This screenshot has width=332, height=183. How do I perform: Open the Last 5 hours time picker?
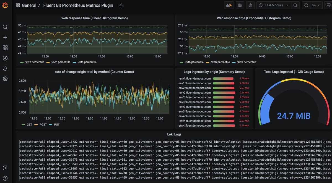tap(274, 5)
